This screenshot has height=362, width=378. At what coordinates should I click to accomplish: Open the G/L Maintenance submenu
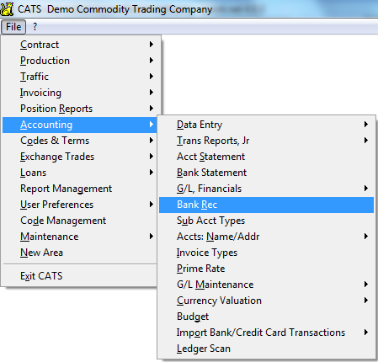tap(266, 285)
